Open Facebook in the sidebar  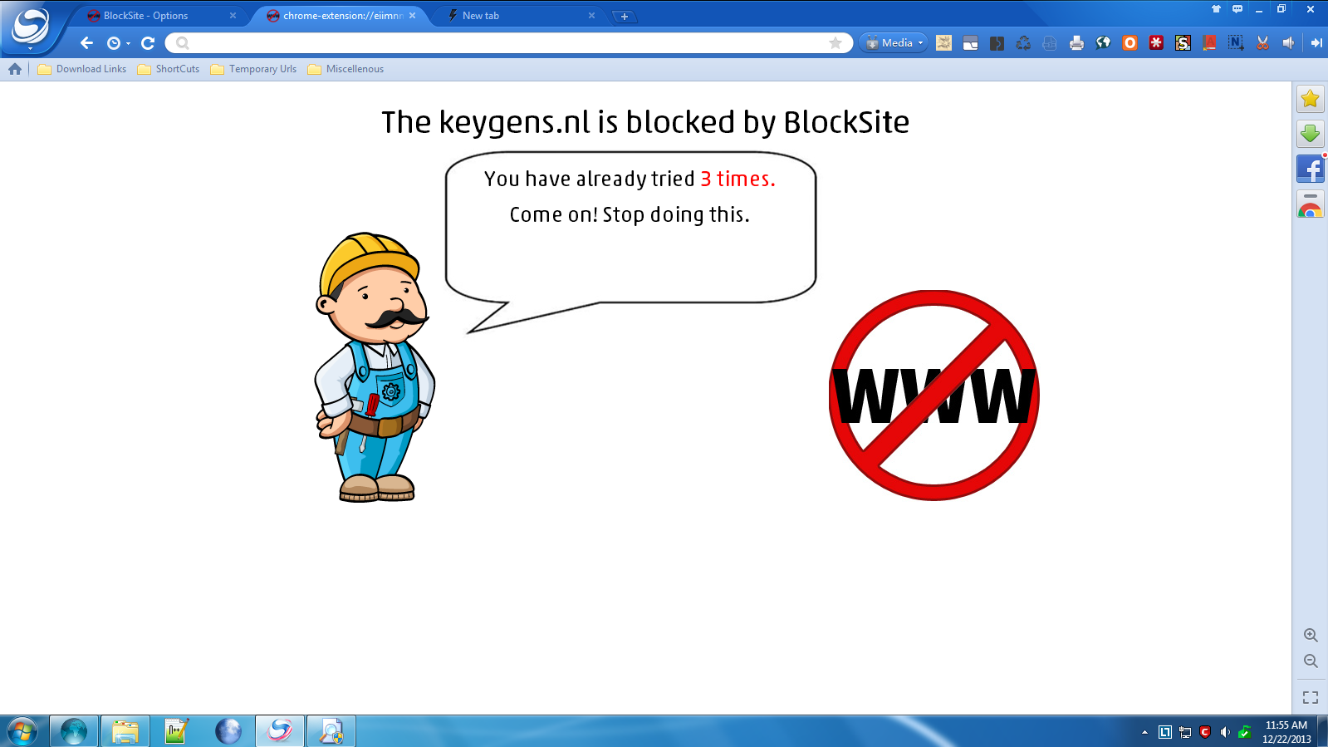pyautogui.click(x=1310, y=169)
